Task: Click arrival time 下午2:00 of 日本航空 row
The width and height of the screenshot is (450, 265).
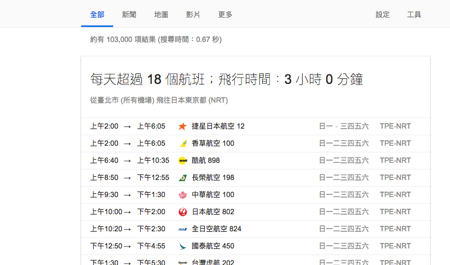Action: pos(151,212)
